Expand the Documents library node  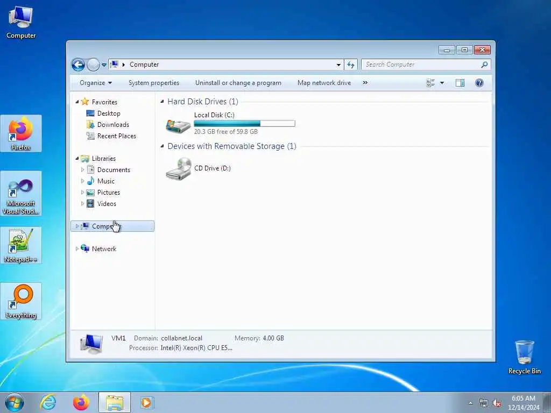(82, 170)
